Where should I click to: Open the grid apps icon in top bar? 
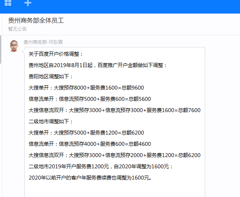8,3
